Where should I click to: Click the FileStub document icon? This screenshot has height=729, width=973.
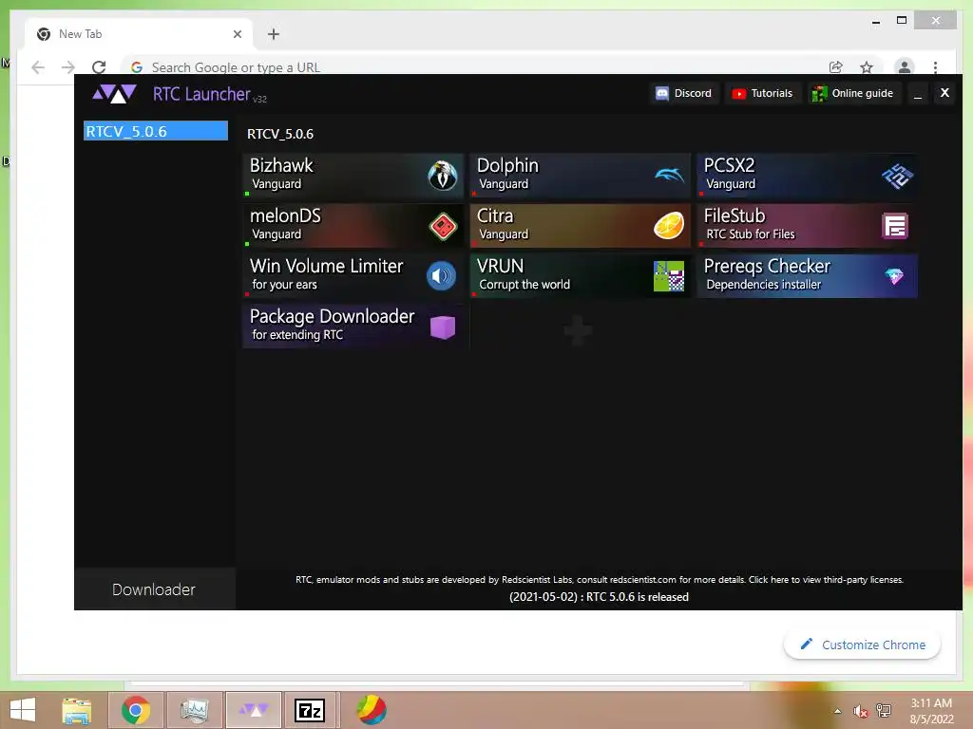click(895, 226)
